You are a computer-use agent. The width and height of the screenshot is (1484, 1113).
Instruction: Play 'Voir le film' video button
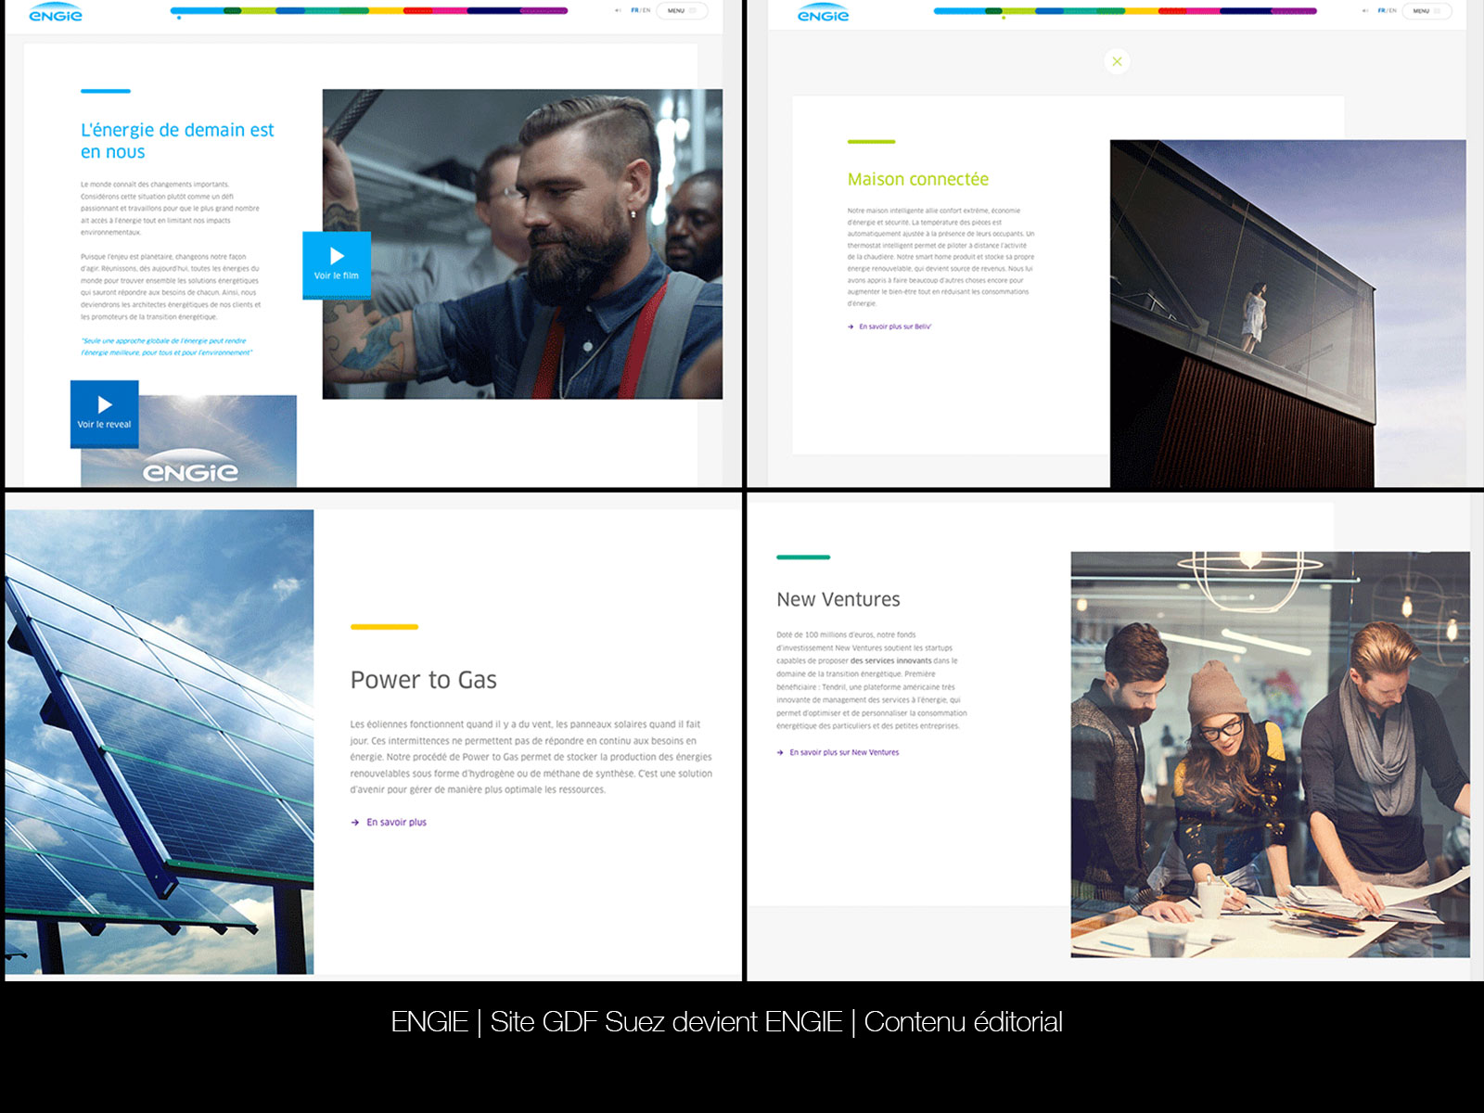coord(337,265)
